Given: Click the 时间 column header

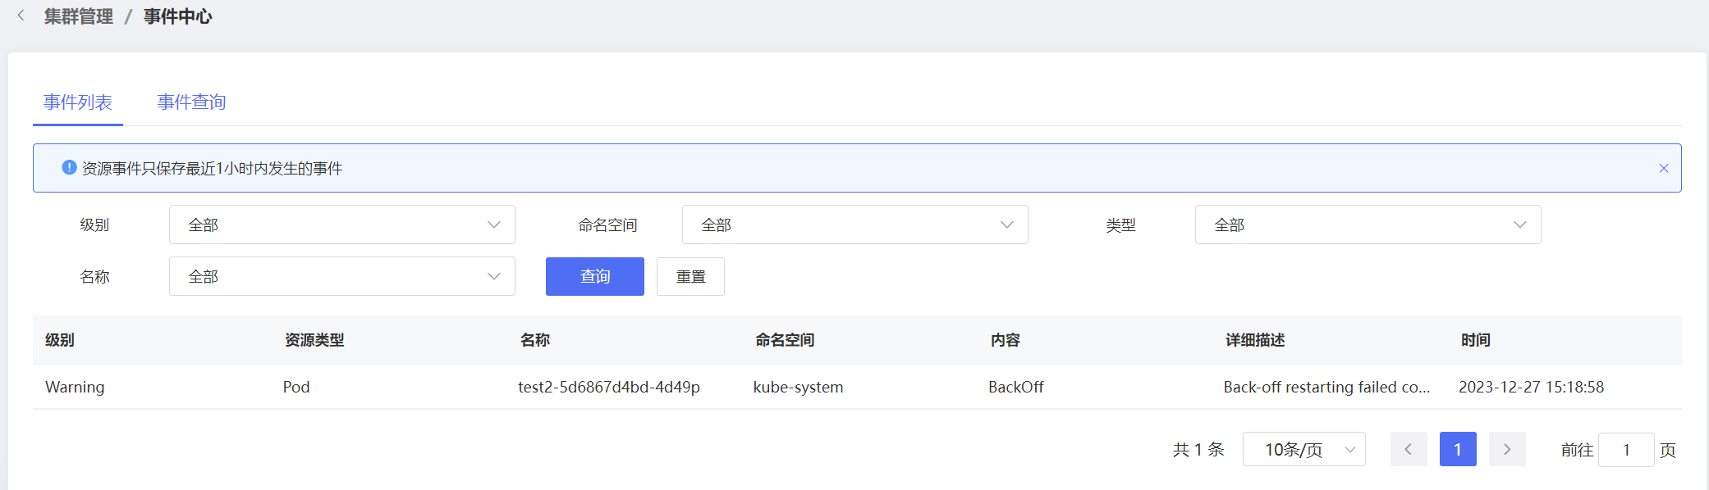Looking at the screenshot, I should click(x=1475, y=340).
